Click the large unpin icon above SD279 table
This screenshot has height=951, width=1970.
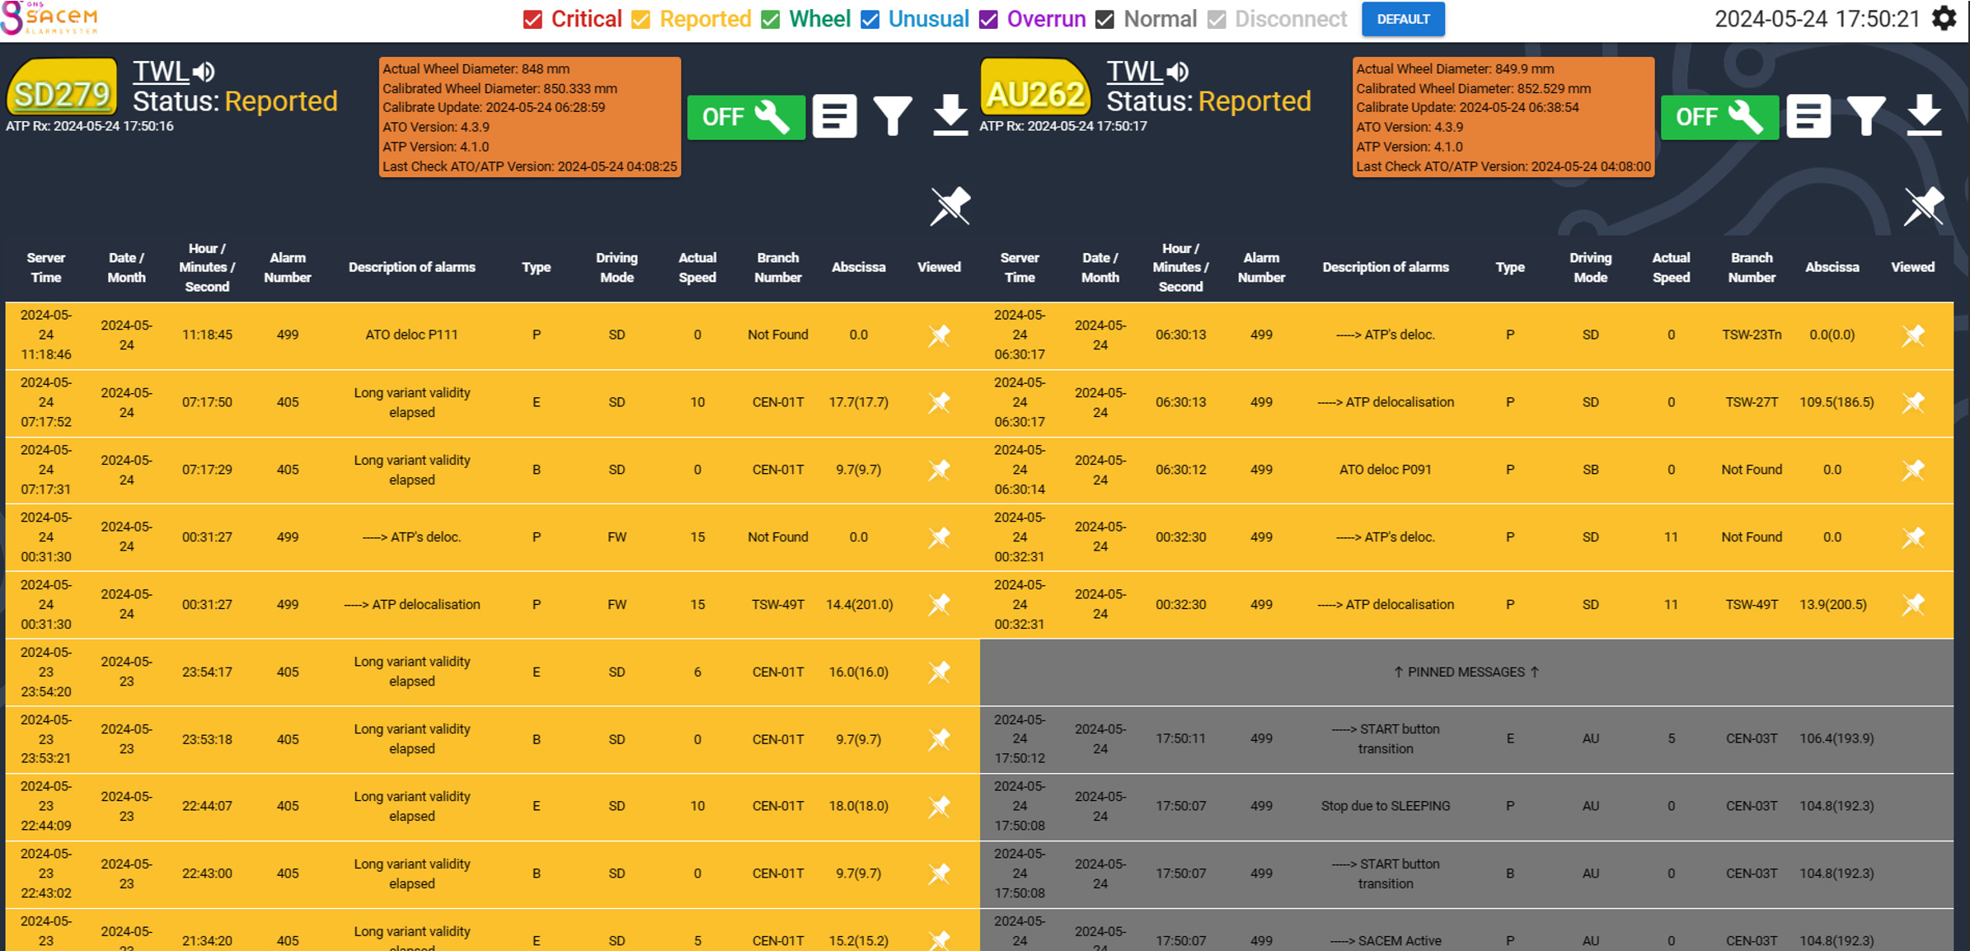point(950,206)
